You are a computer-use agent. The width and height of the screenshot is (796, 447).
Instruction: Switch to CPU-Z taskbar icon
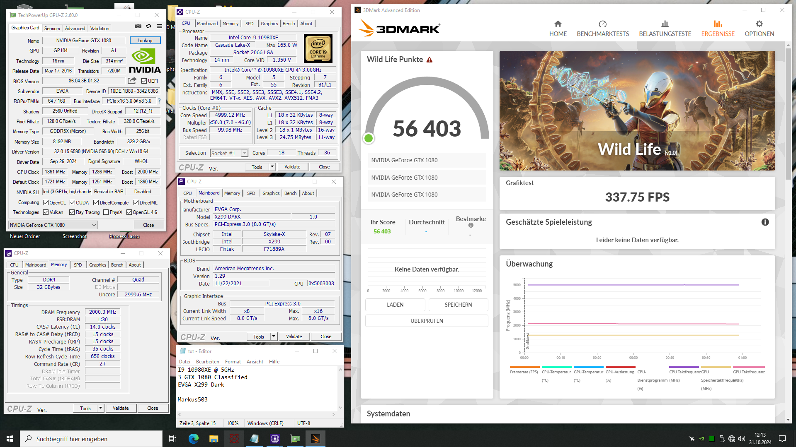(x=274, y=439)
